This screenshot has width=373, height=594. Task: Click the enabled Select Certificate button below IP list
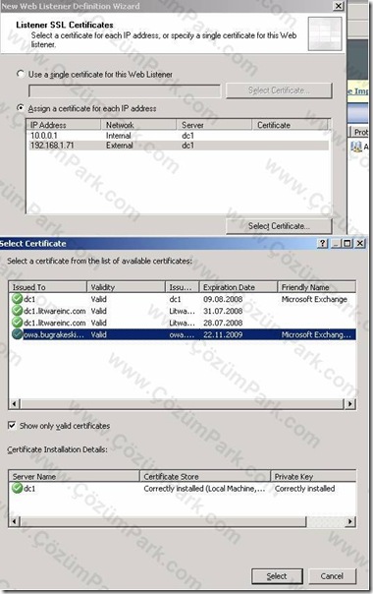point(279,226)
